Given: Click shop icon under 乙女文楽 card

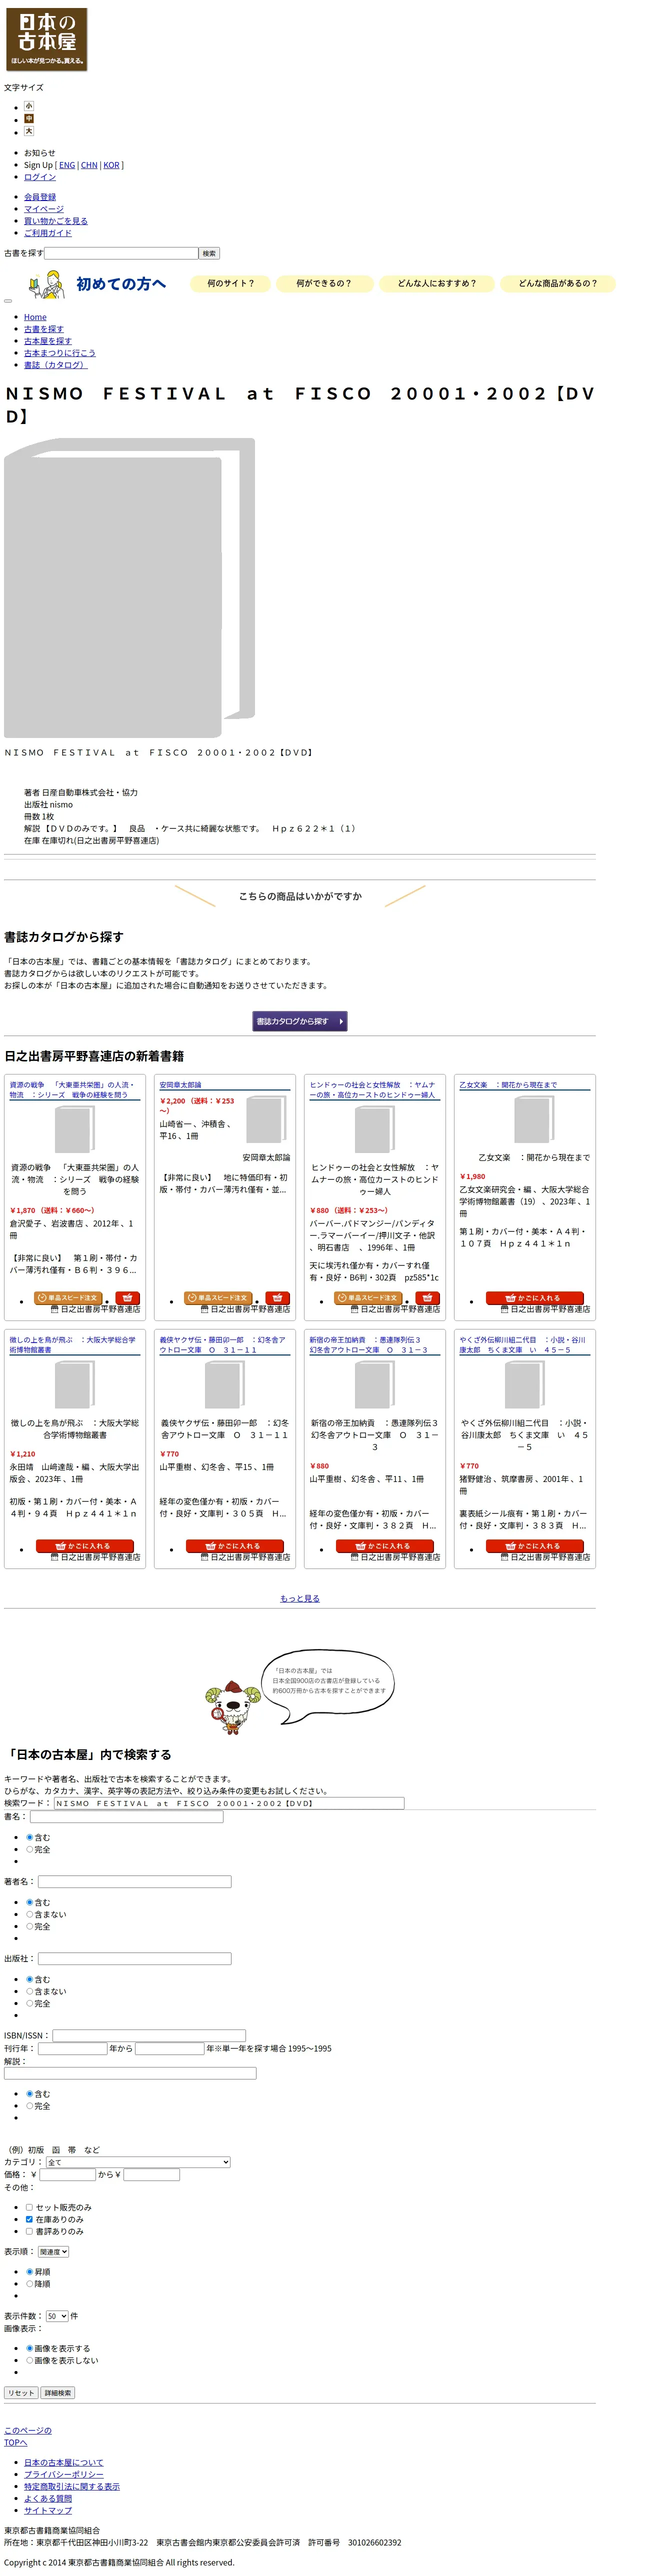Looking at the screenshot, I should [x=504, y=1309].
